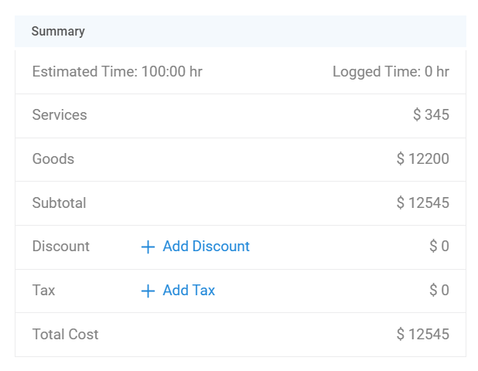Click the plus icon beside Add Discount

click(148, 247)
